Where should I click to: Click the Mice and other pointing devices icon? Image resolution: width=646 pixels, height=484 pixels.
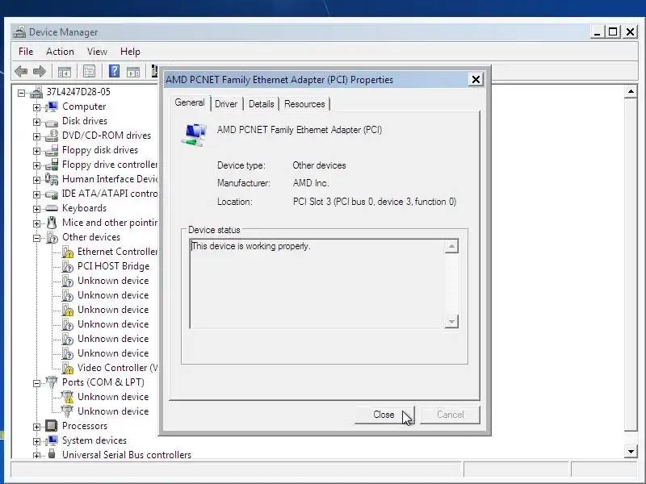point(52,223)
